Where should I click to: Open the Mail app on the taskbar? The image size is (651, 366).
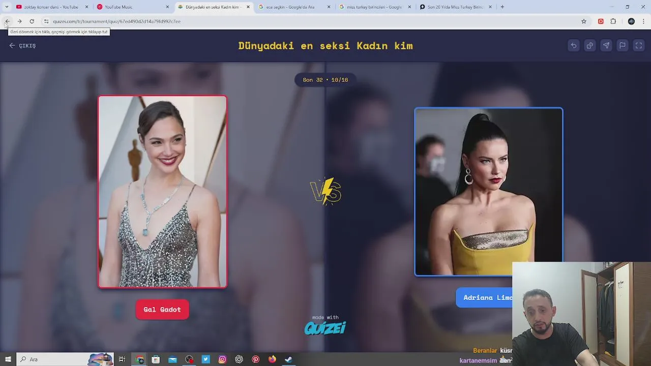(172, 359)
